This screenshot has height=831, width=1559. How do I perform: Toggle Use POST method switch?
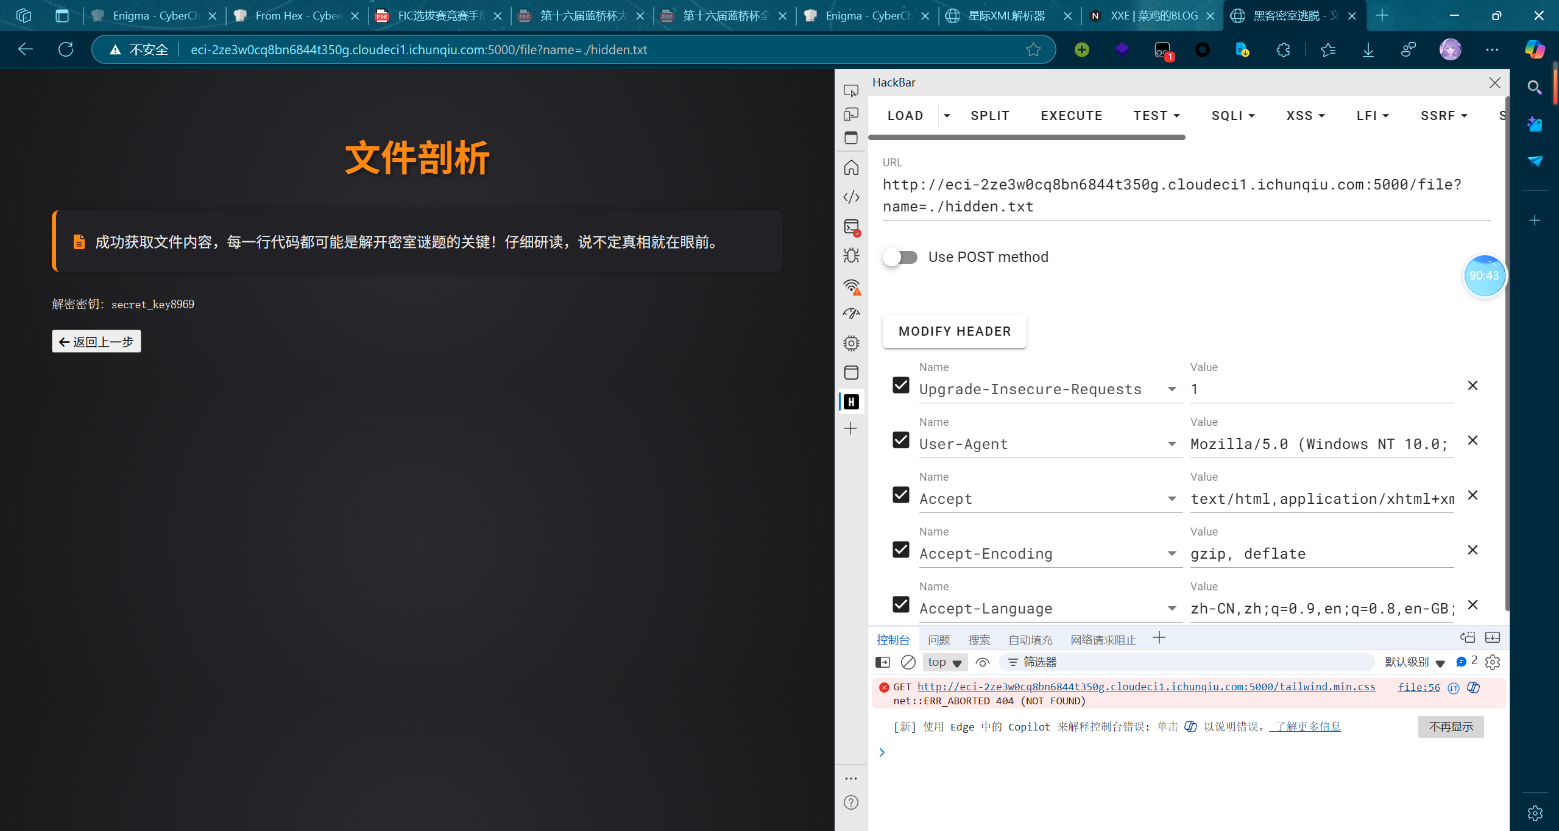pyautogui.click(x=900, y=257)
